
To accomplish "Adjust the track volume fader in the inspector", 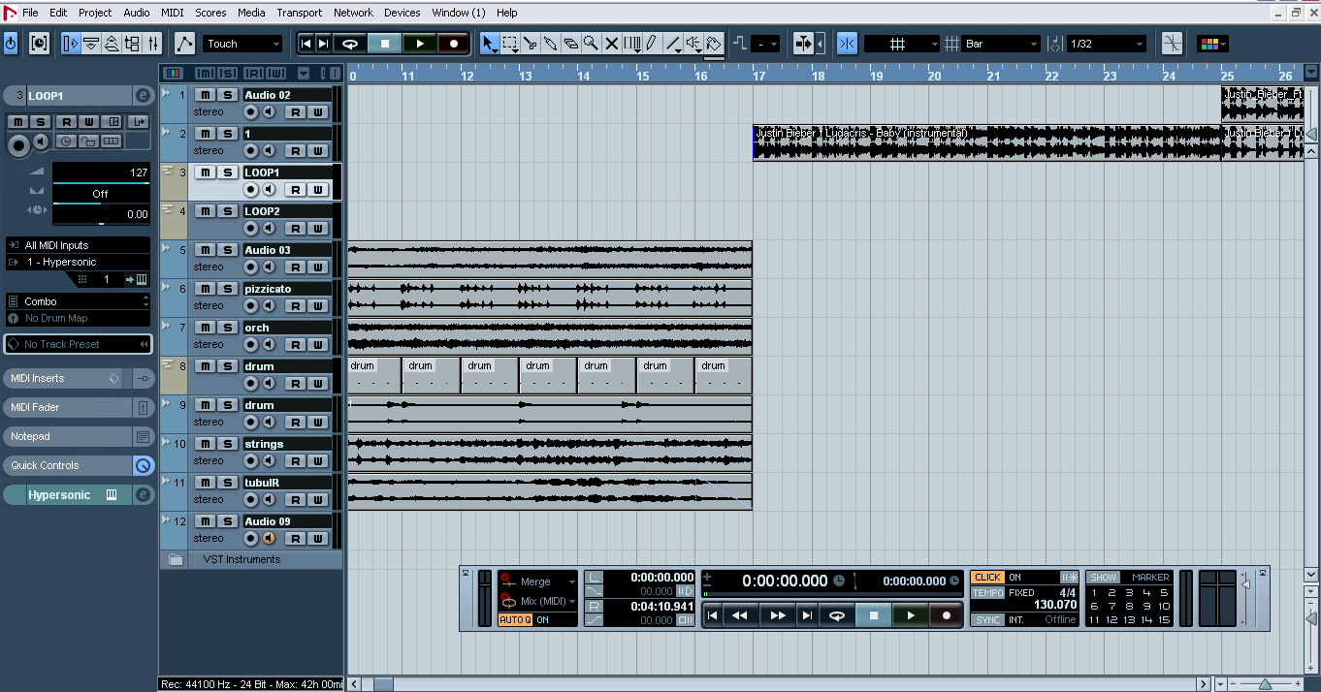I will click(101, 178).
